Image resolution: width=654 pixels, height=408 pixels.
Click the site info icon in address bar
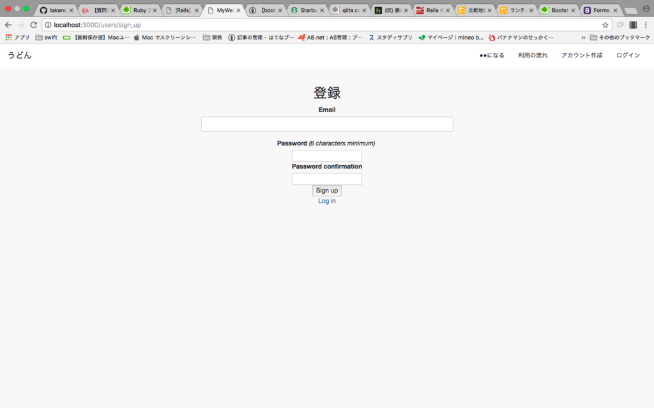pyautogui.click(x=48, y=25)
